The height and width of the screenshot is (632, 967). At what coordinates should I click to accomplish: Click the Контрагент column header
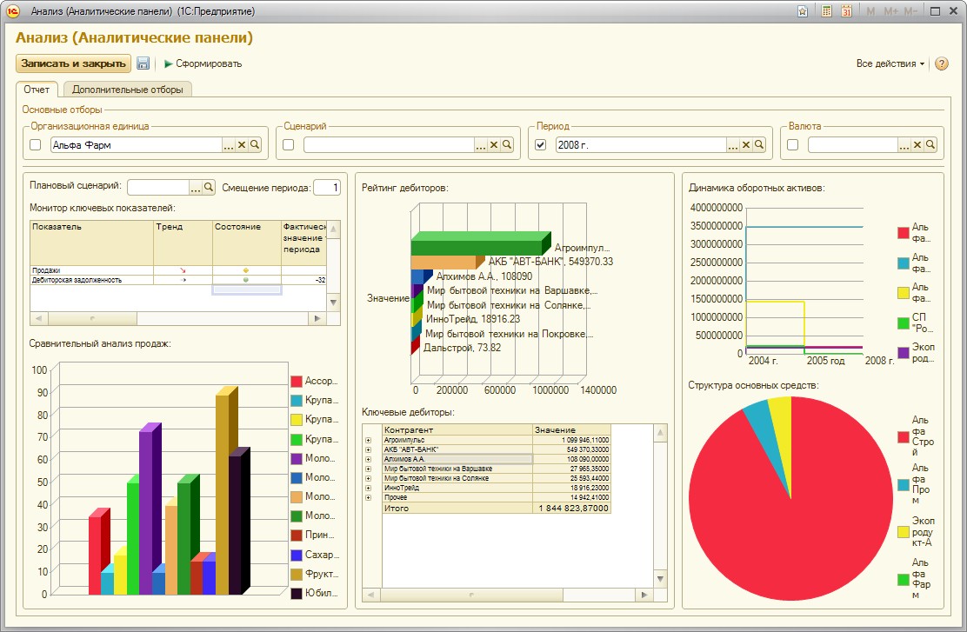[457, 429]
